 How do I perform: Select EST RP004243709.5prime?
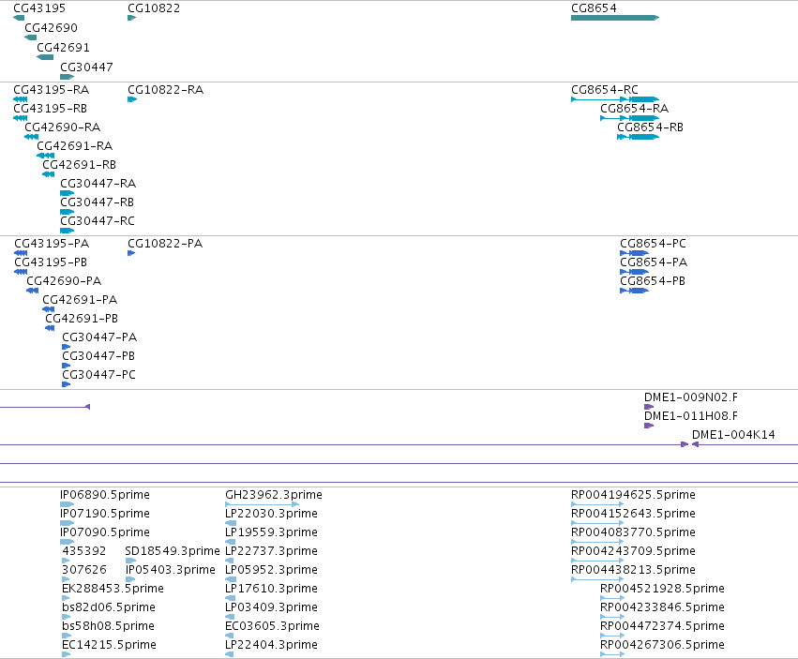coord(634,551)
